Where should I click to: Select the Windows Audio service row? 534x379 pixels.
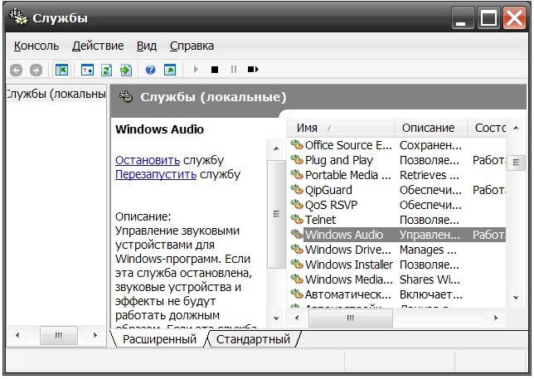pos(397,235)
